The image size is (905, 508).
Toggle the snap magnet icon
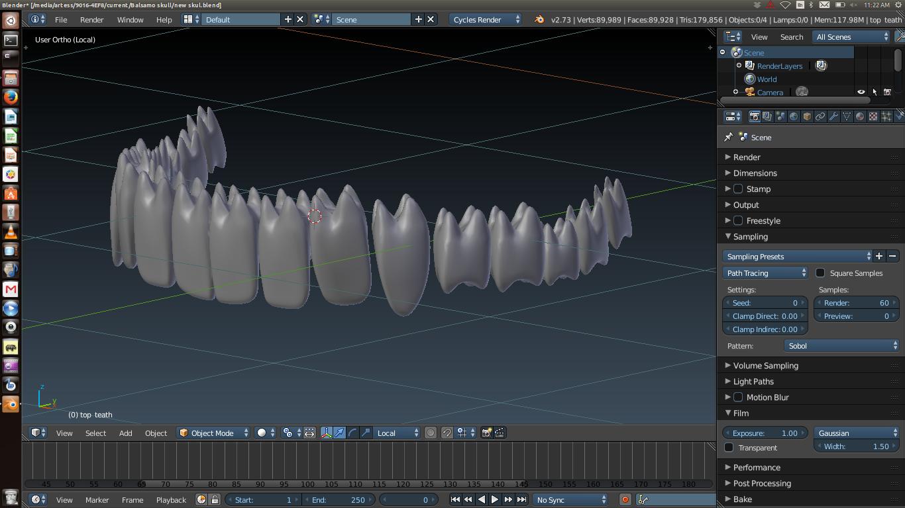(x=447, y=433)
